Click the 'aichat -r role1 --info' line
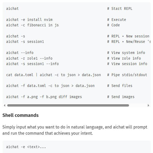The image size is (153, 153). [29, 58]
